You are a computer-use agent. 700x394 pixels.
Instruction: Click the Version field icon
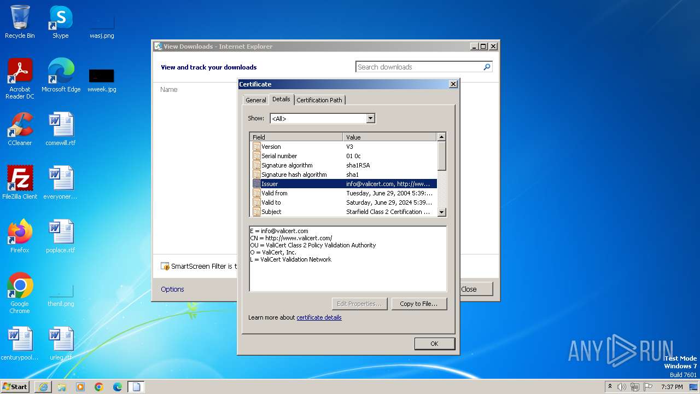pyautogui.click(x=256, y=147)
